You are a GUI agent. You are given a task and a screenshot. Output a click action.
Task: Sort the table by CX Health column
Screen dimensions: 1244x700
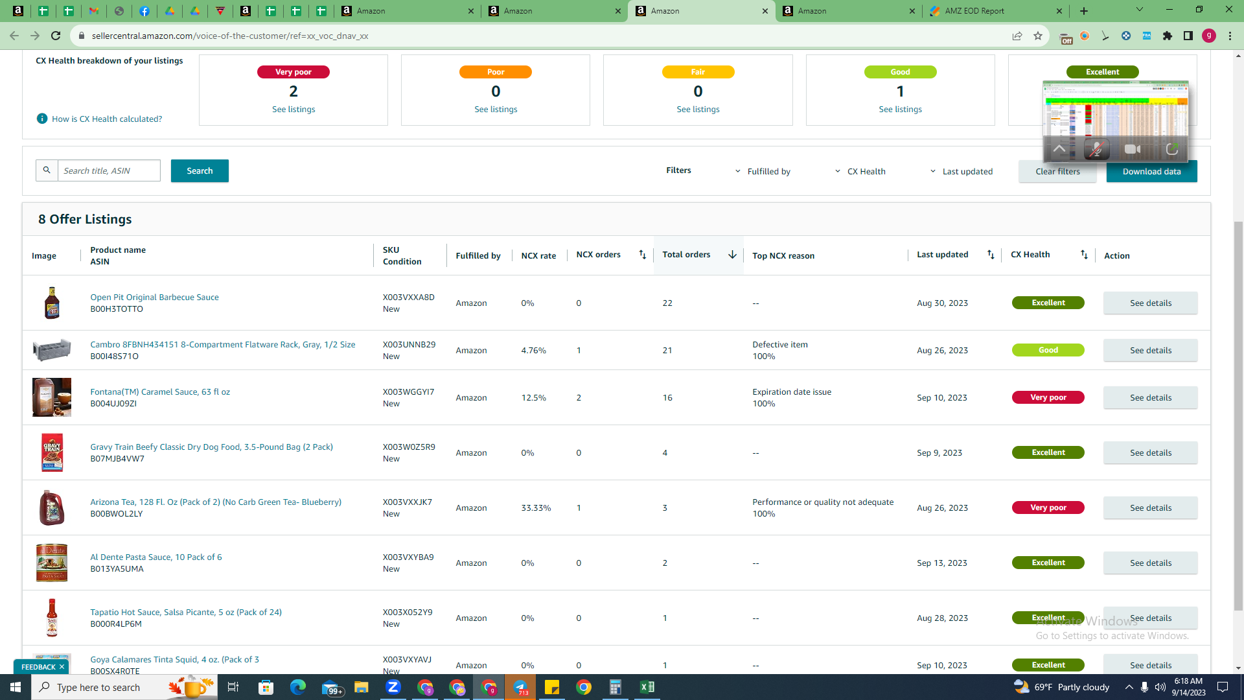tap(1084, 255)
